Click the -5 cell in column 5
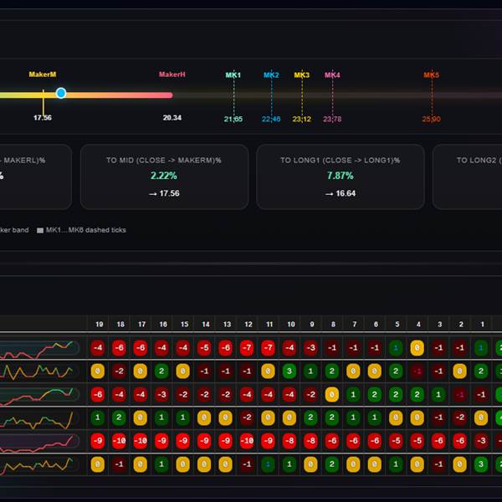The width and height of the screenshot is (502, 502). (x=396, y=441)
